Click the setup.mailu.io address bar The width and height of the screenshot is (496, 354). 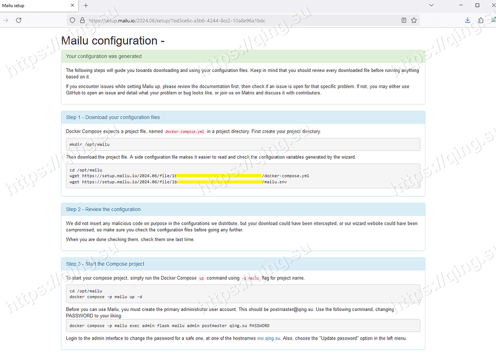pos(177,21)
